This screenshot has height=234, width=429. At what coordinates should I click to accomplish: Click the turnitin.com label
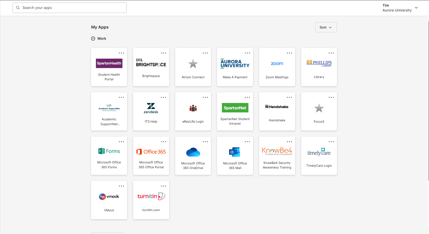[x=151, y=210]
